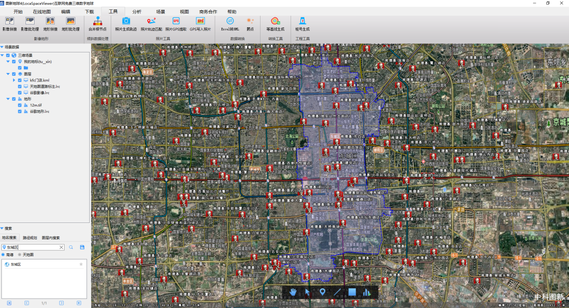Launch the 等高线生成 contour tool
This screenshot has height=308, width=569.
point(275,21)
